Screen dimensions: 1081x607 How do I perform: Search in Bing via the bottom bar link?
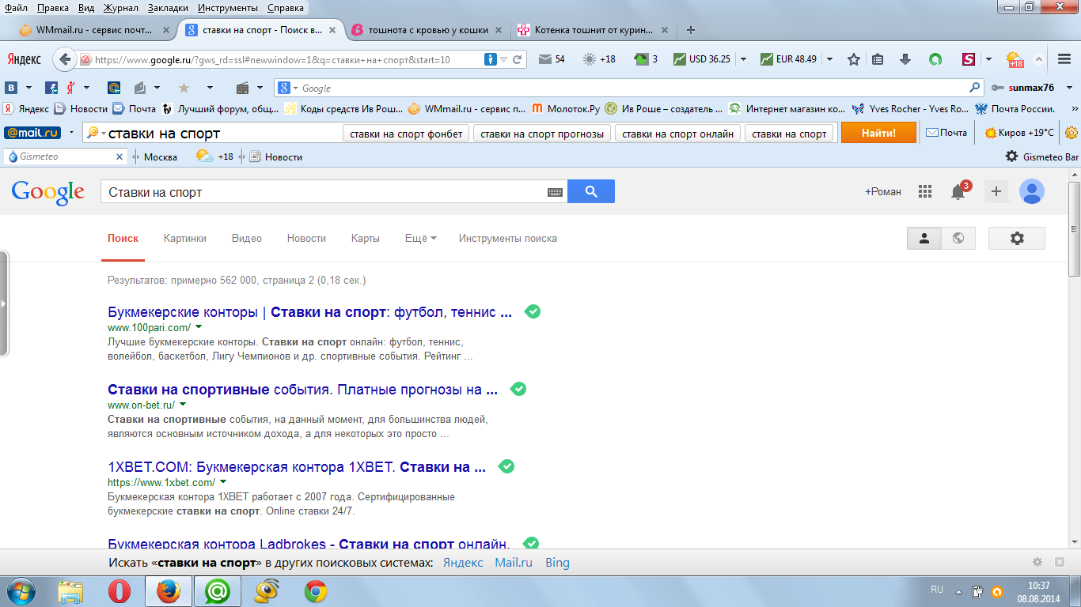(x=557, y=563)
